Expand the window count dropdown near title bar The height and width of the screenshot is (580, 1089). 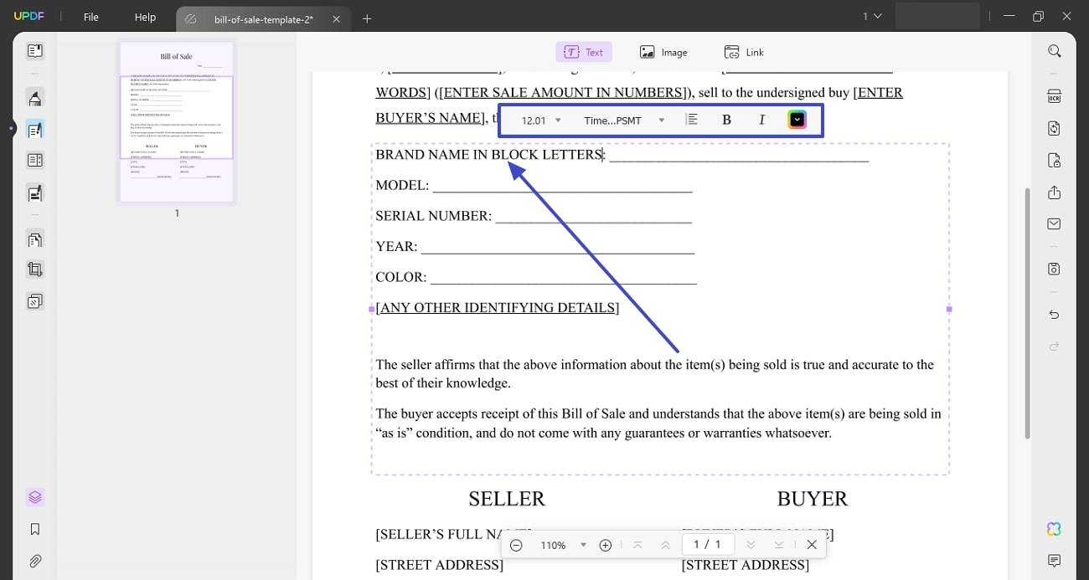[x=872, y=16]
